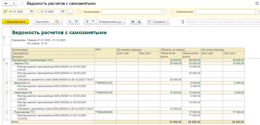Image resolution: width=260 pixels, height=125 pixels.
Task: Select the Матросов А.А. cell
Action: [x=53, y=83]
